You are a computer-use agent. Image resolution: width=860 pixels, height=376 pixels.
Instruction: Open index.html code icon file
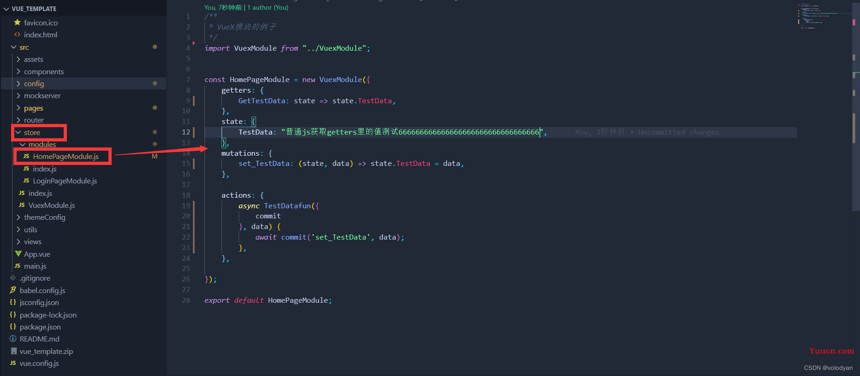[18, 35]
